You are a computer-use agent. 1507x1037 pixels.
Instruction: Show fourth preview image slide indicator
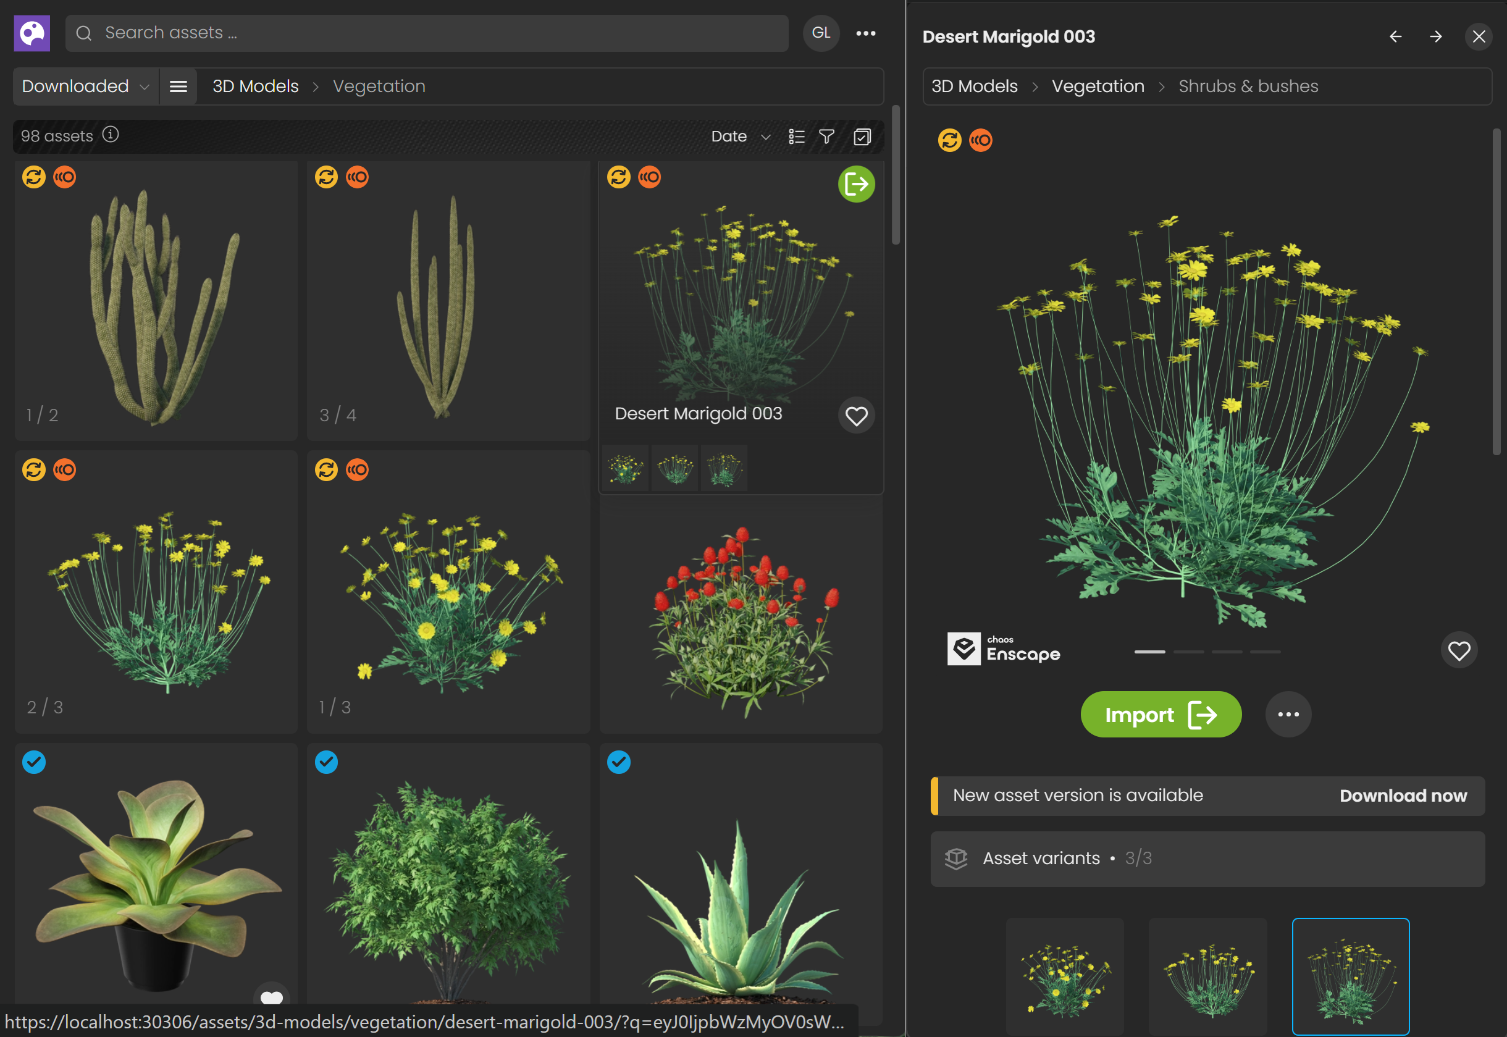click(x=1266, y=652)
